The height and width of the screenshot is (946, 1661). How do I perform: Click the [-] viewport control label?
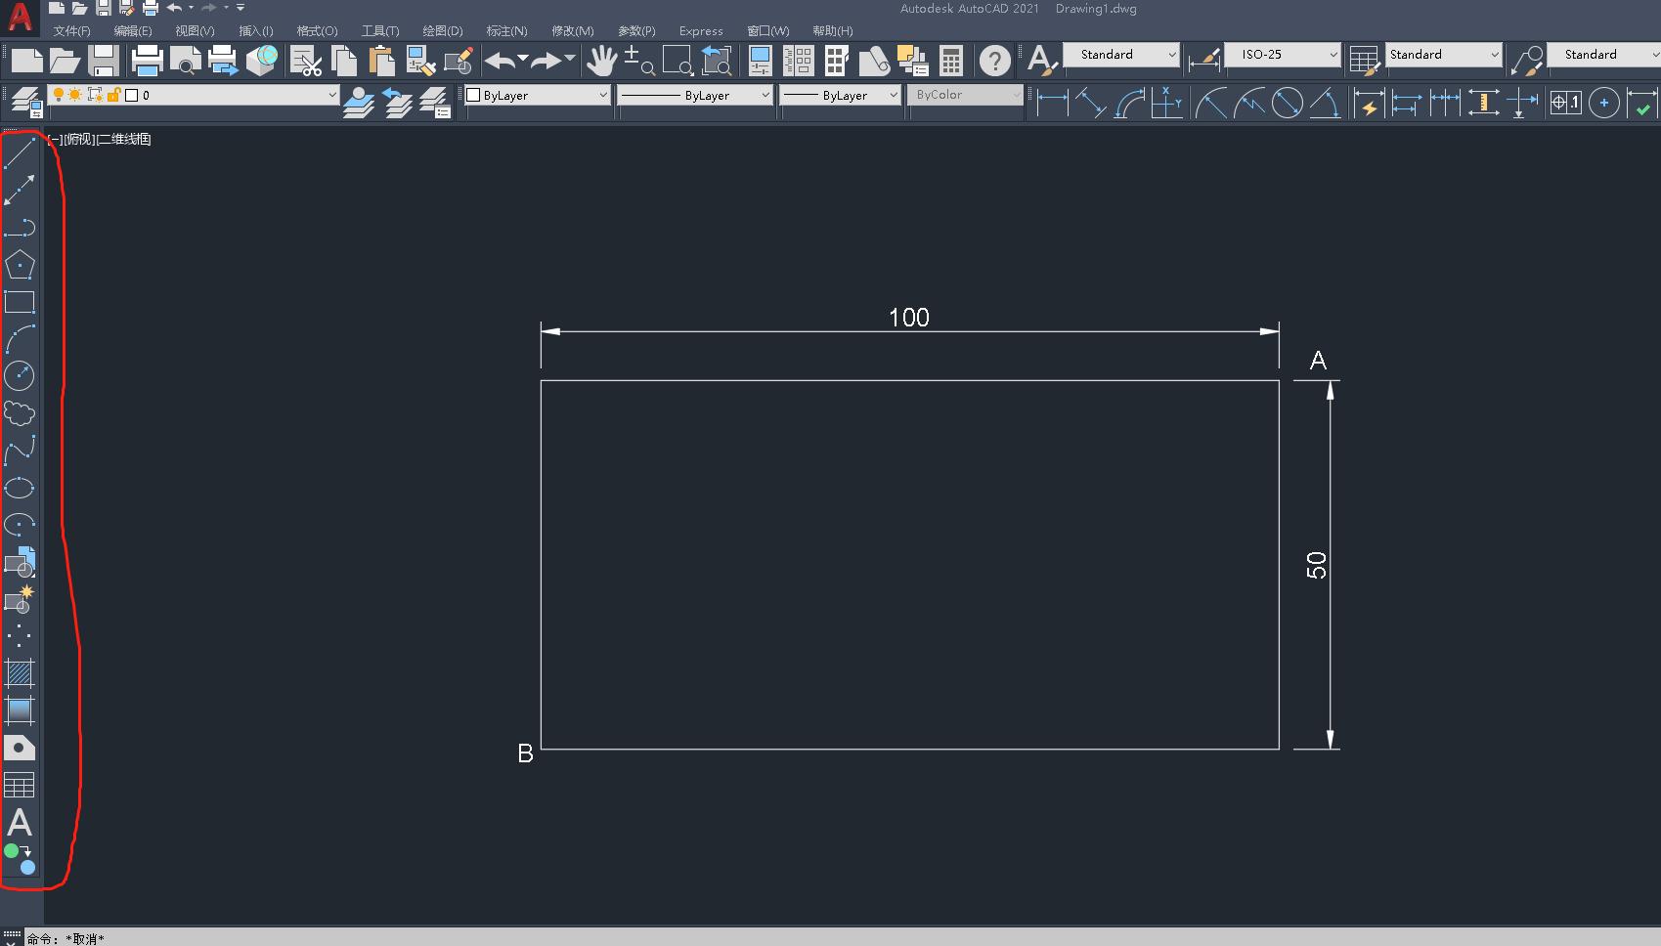[x=54, y=140]
